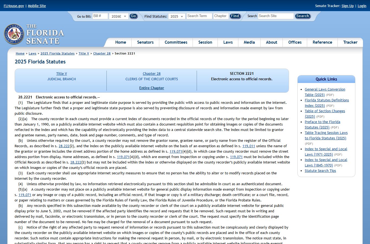Open Table of Section Changes link
This screenshot has height=244, width=370.
click(325, 114)
